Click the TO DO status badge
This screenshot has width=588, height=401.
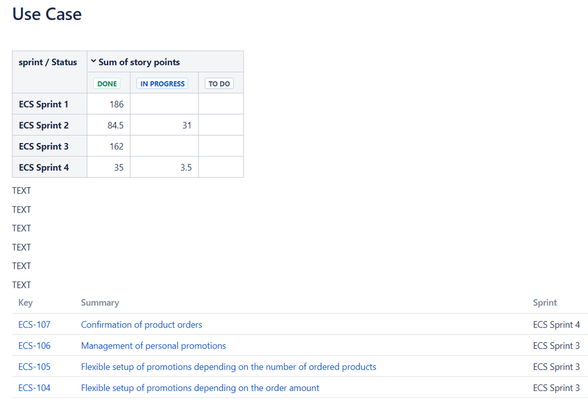click(219, 84)
